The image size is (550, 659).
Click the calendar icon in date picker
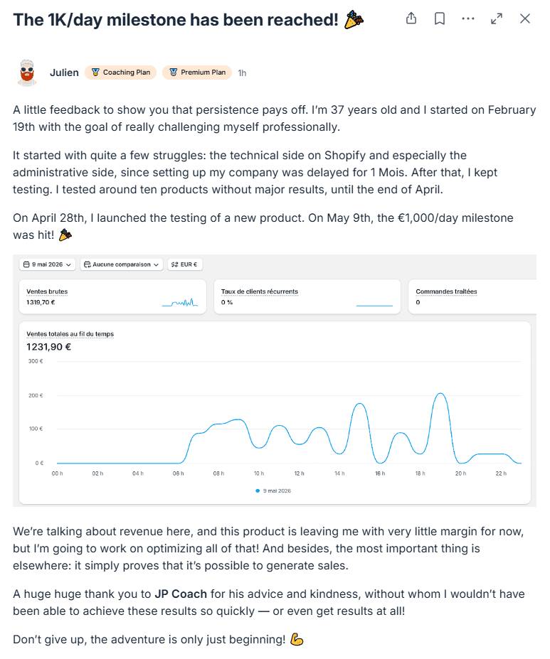pos(26,264)
